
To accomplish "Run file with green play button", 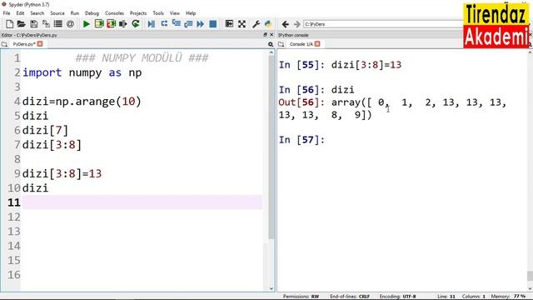I will [x=87, y=24].
